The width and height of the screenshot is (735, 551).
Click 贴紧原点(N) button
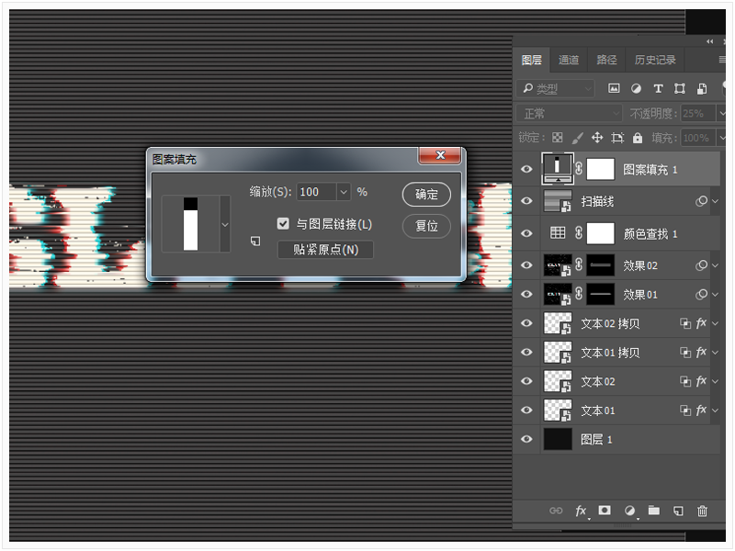[326, 249]
